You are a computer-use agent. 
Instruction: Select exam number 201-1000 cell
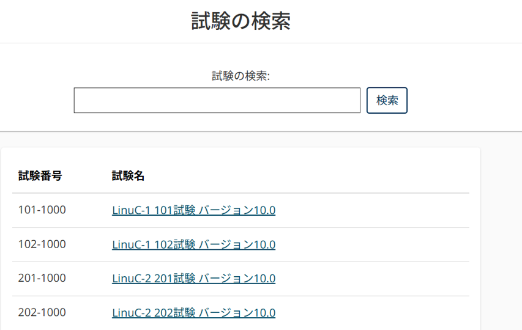pyautogui.click(x=42, y=278)
